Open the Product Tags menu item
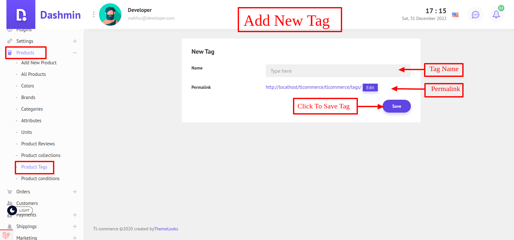This screenshot has height=240, width=514. point(34,167)
